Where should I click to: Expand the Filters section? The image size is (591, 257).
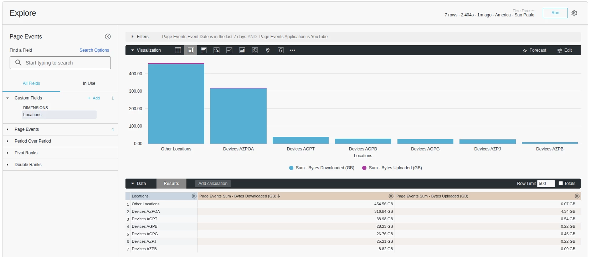pyautogui.click(x=140, y=37)
